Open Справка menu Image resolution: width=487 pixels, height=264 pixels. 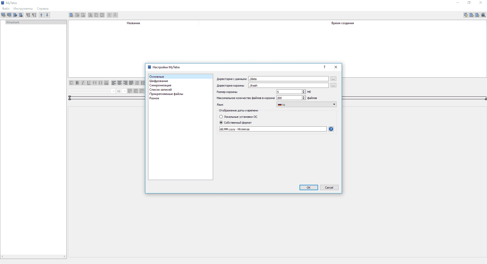tap(43, 9)
